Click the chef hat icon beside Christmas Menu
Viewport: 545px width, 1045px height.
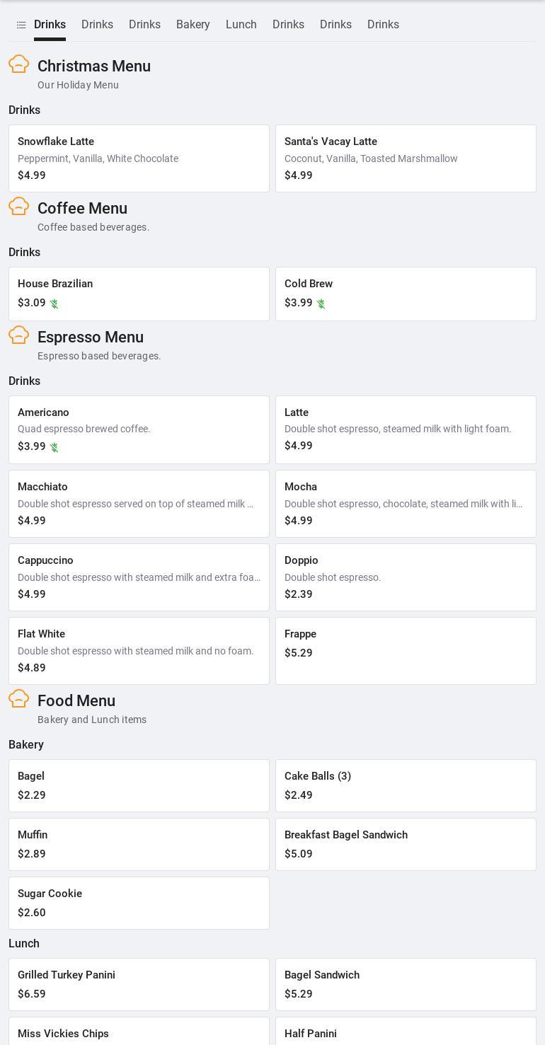click(x=19, y=64)
